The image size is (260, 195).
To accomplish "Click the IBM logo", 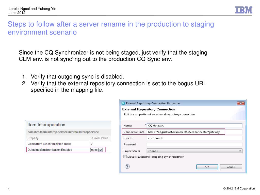I will [244, 10].
